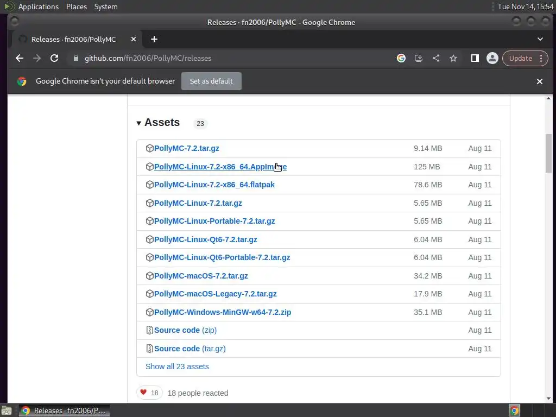This screenshot has width=556, height=417.
Task: Click the '35.1 MB' size text
Action: 428,312
